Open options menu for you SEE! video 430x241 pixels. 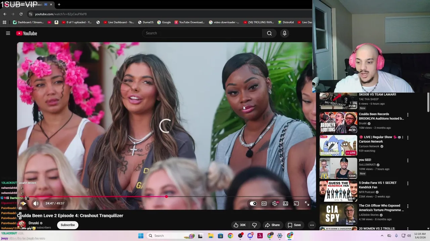pos(408,160)
